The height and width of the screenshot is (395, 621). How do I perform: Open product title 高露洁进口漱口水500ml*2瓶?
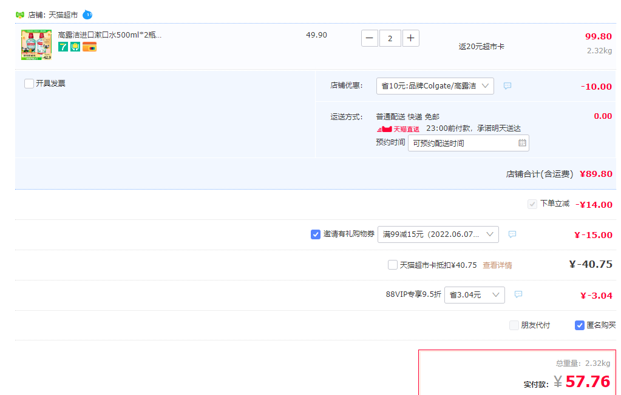click(x=110, y=35)
